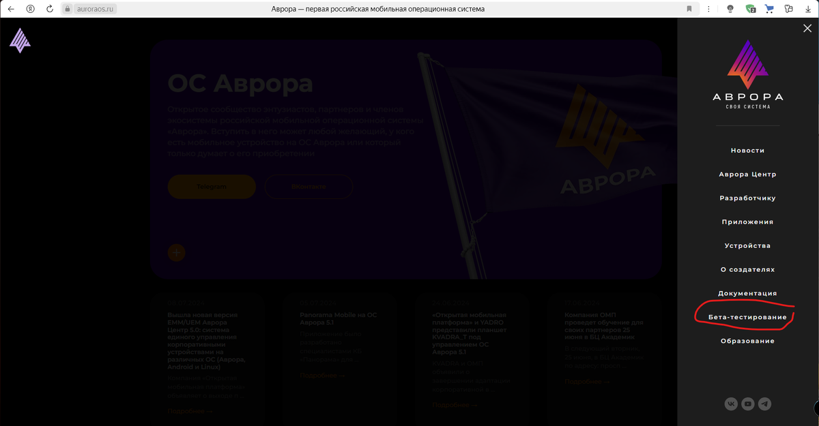Open the Аврора Центр menu item
Viewport: 819px width, 426px height.
[x=748, y=174]
